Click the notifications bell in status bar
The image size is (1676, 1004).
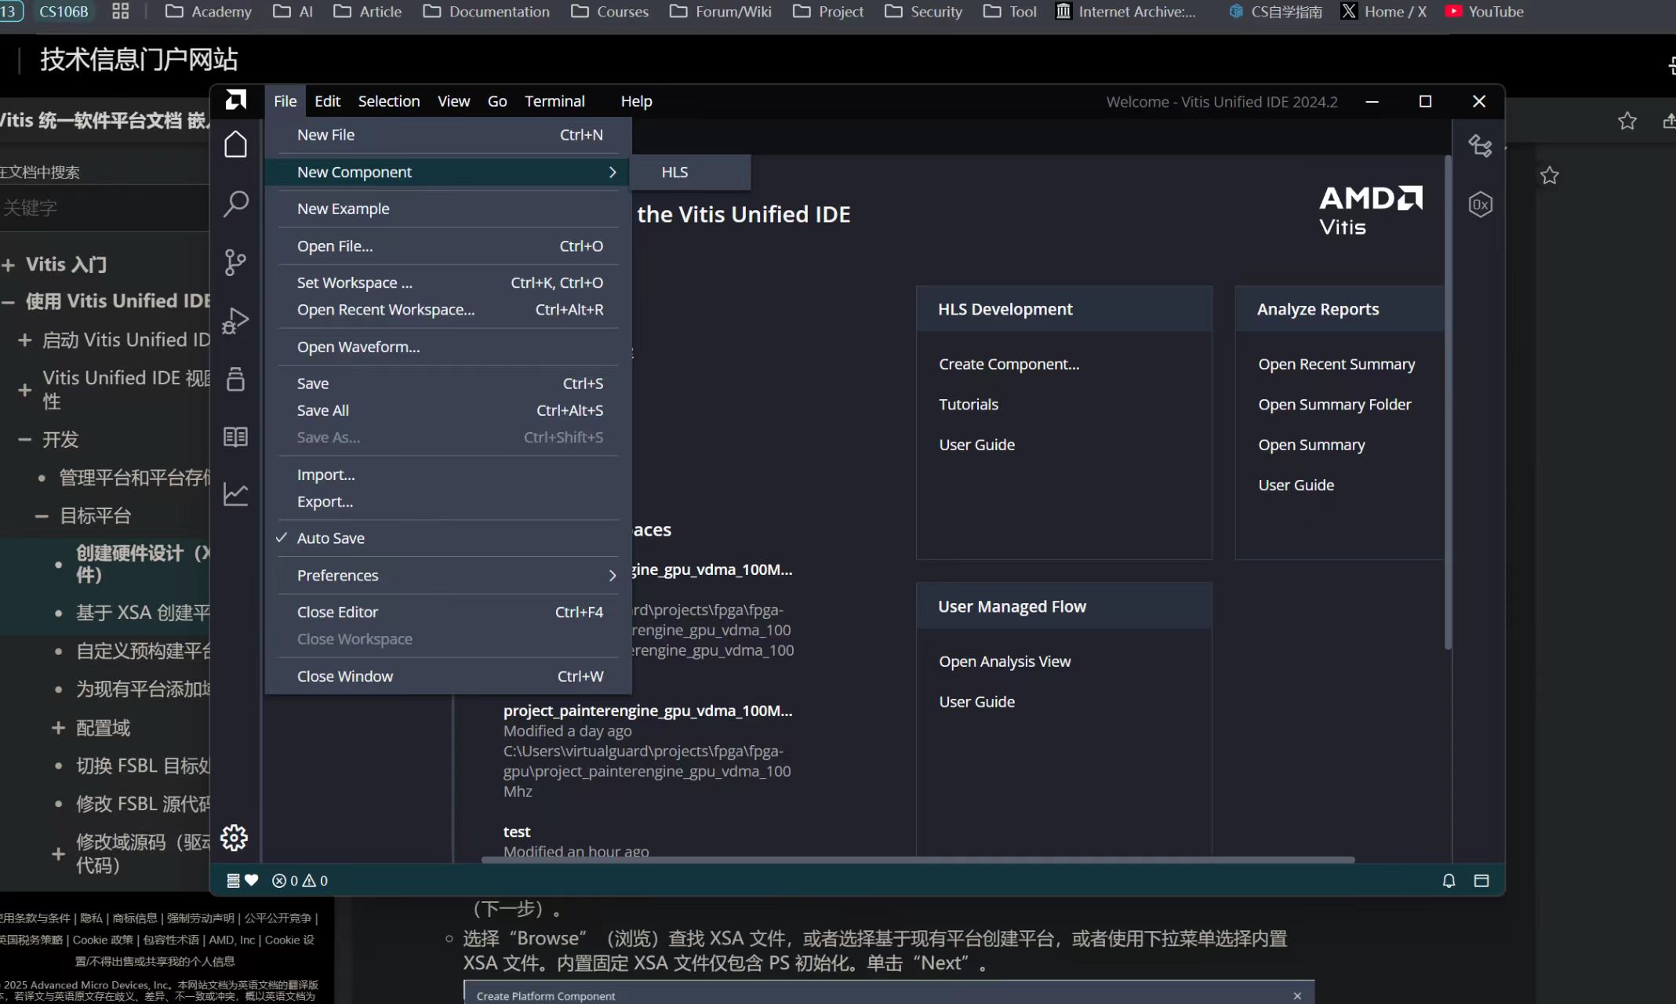[x=1449, y=881]
